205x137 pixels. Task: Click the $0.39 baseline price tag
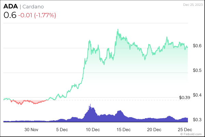tap(184, 98)
